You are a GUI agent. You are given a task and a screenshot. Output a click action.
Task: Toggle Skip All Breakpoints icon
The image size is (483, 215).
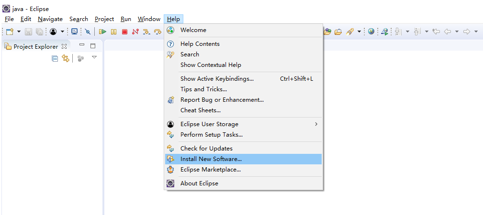88,32
